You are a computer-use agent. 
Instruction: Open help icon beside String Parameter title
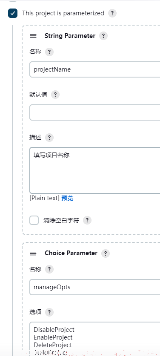(103, 36)
